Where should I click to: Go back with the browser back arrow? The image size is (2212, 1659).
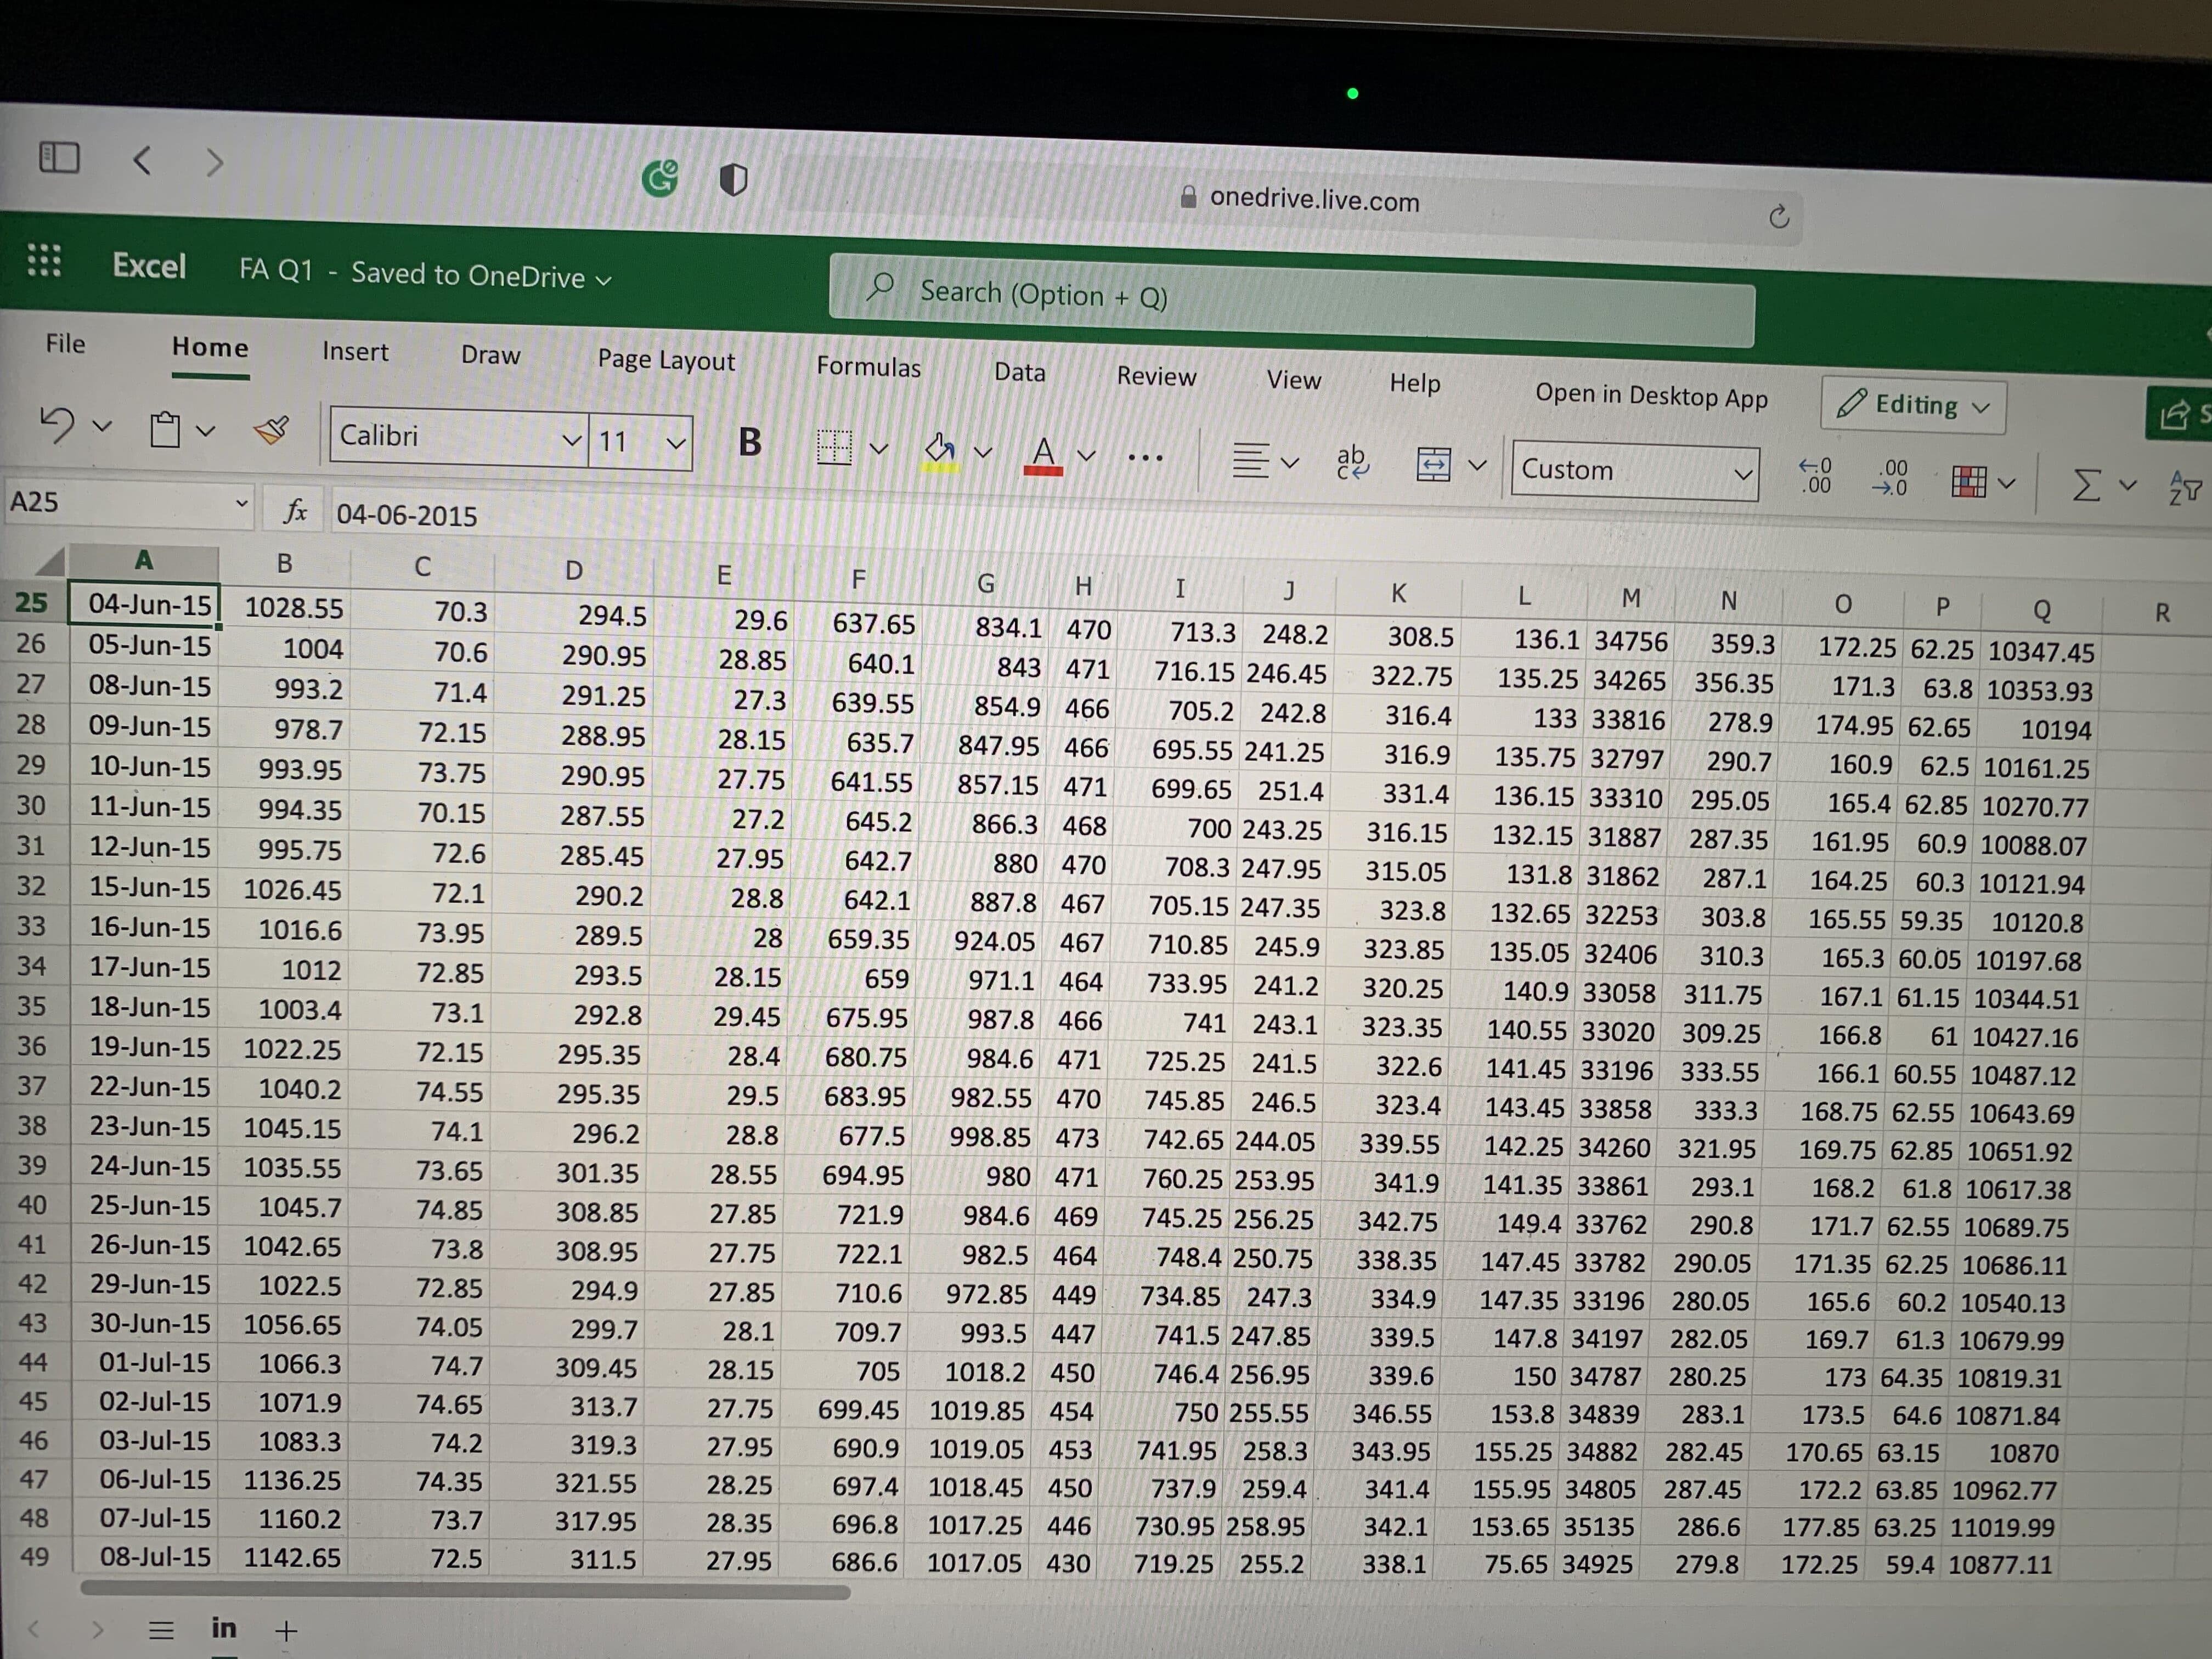[x=143, y=160]
